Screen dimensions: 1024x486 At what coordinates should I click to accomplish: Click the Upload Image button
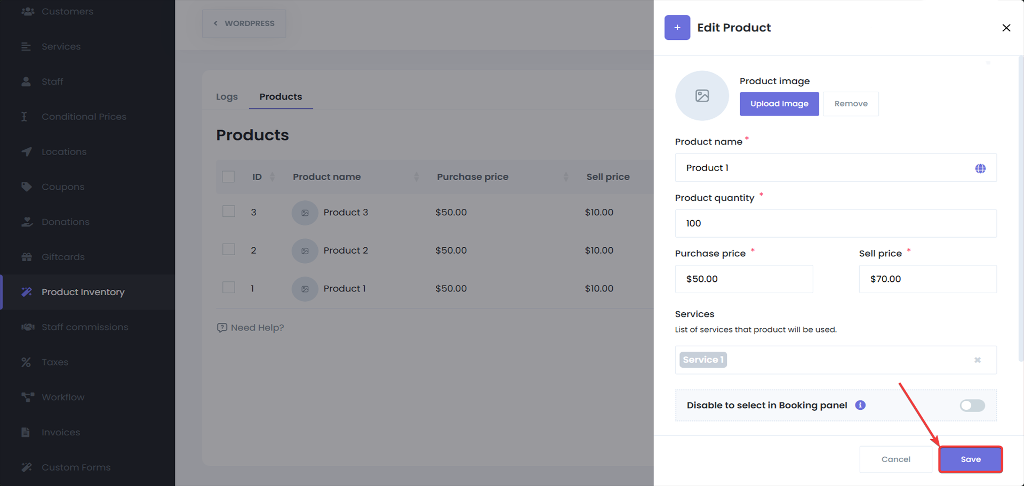(779, 104)
